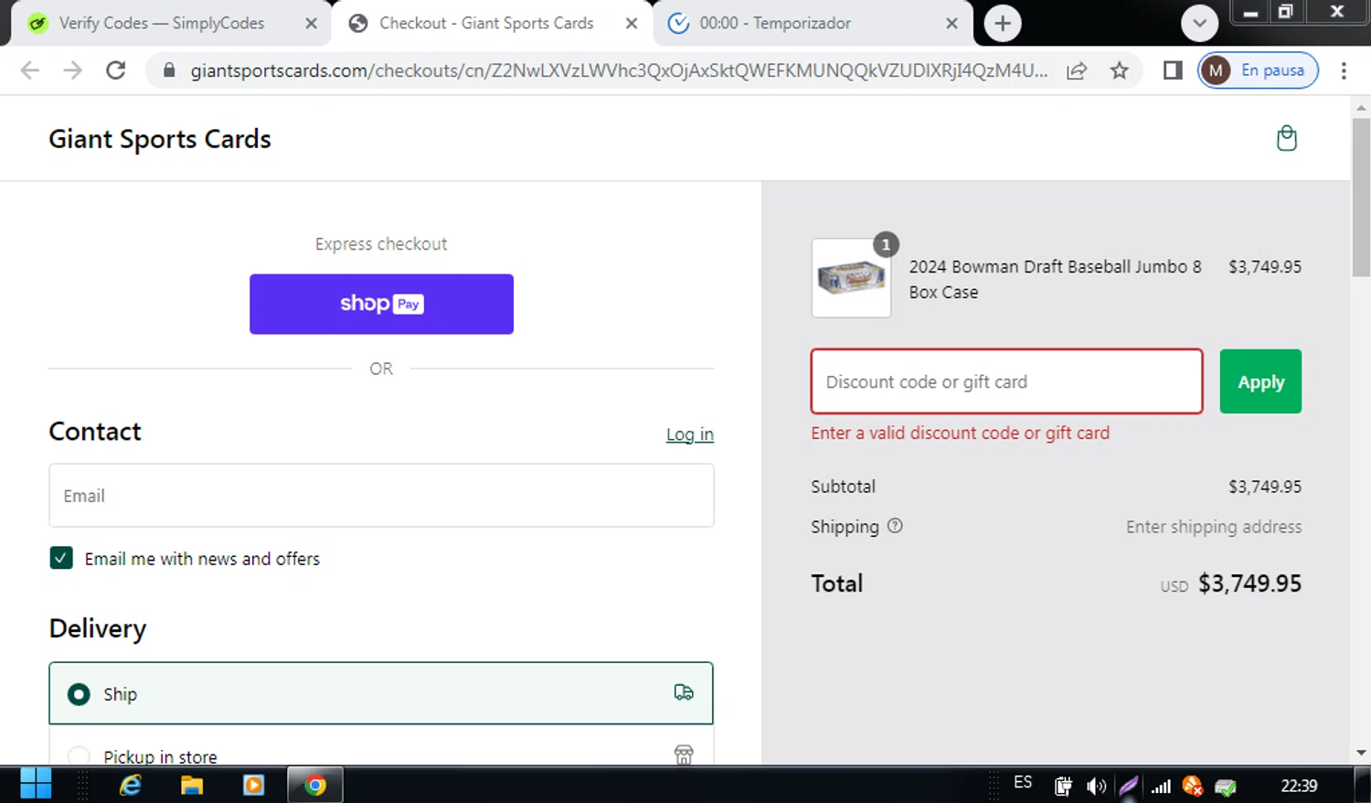The width and height of the screenshot is (1371, 803).
Task: Open the browser side panel icon
Action: pos(1173,70)
